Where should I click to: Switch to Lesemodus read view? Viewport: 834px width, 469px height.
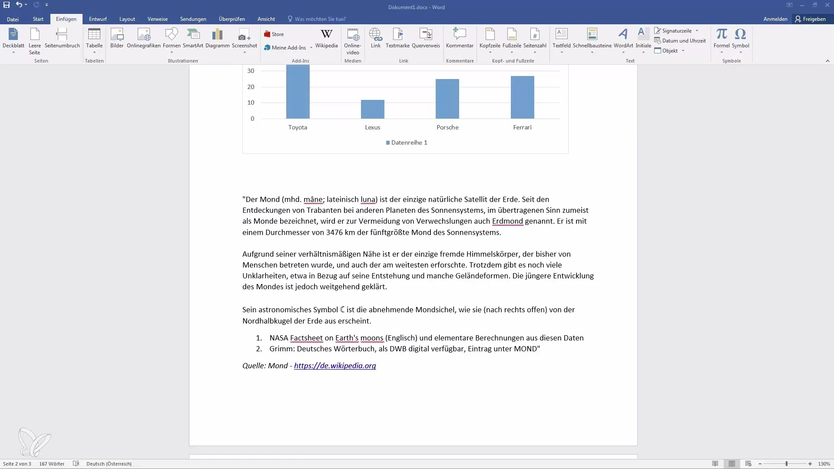(x=715, y=464)
